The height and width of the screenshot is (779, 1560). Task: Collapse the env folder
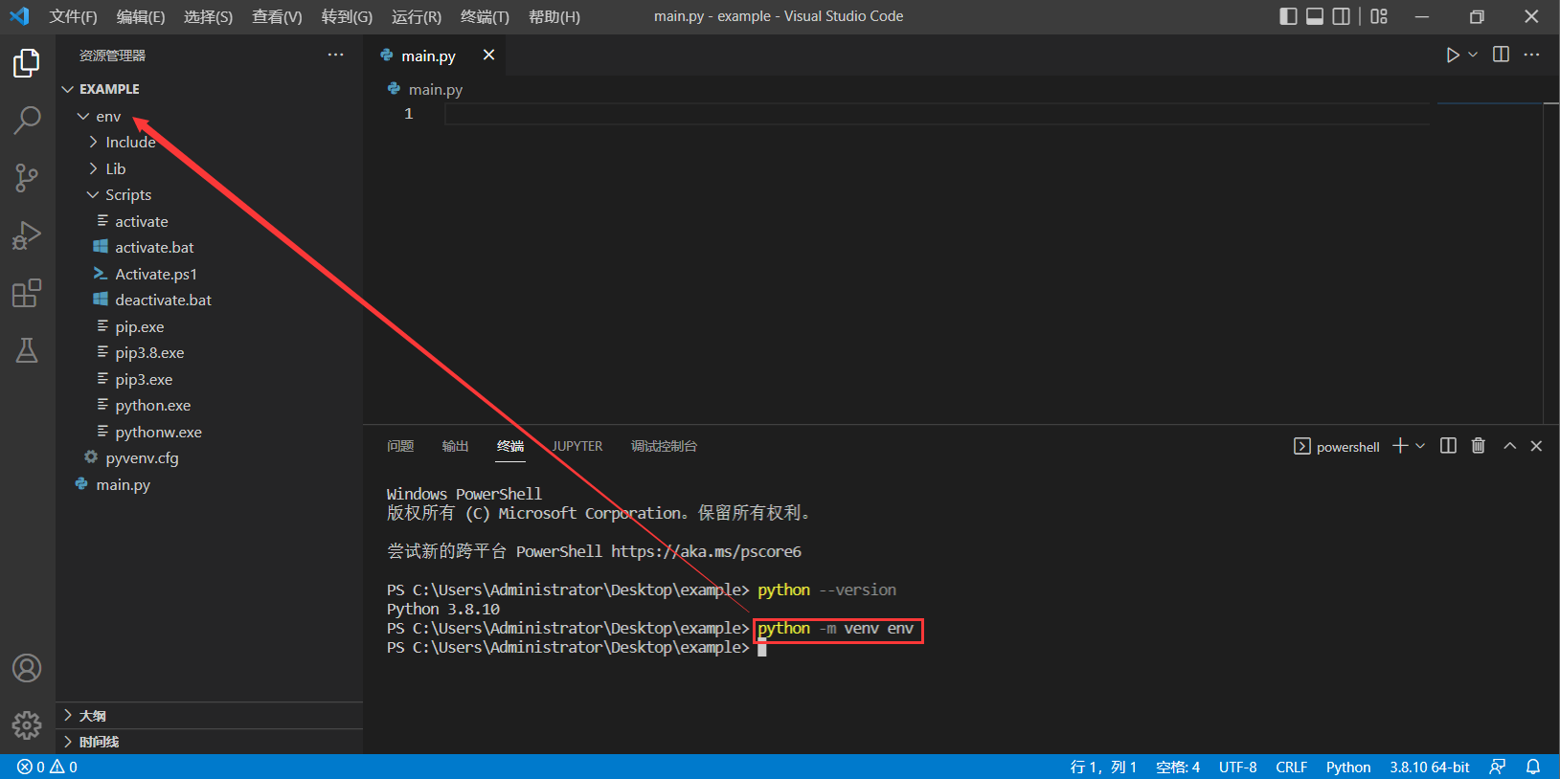[x=107, y=116]
